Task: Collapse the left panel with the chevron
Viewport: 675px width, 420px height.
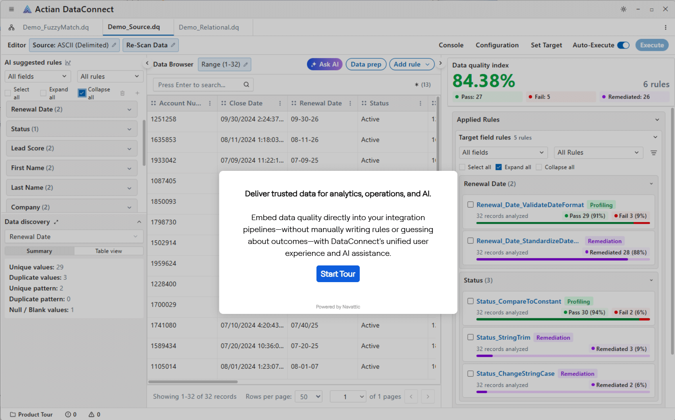Action: pyautogui.click(x=147, y=64)
